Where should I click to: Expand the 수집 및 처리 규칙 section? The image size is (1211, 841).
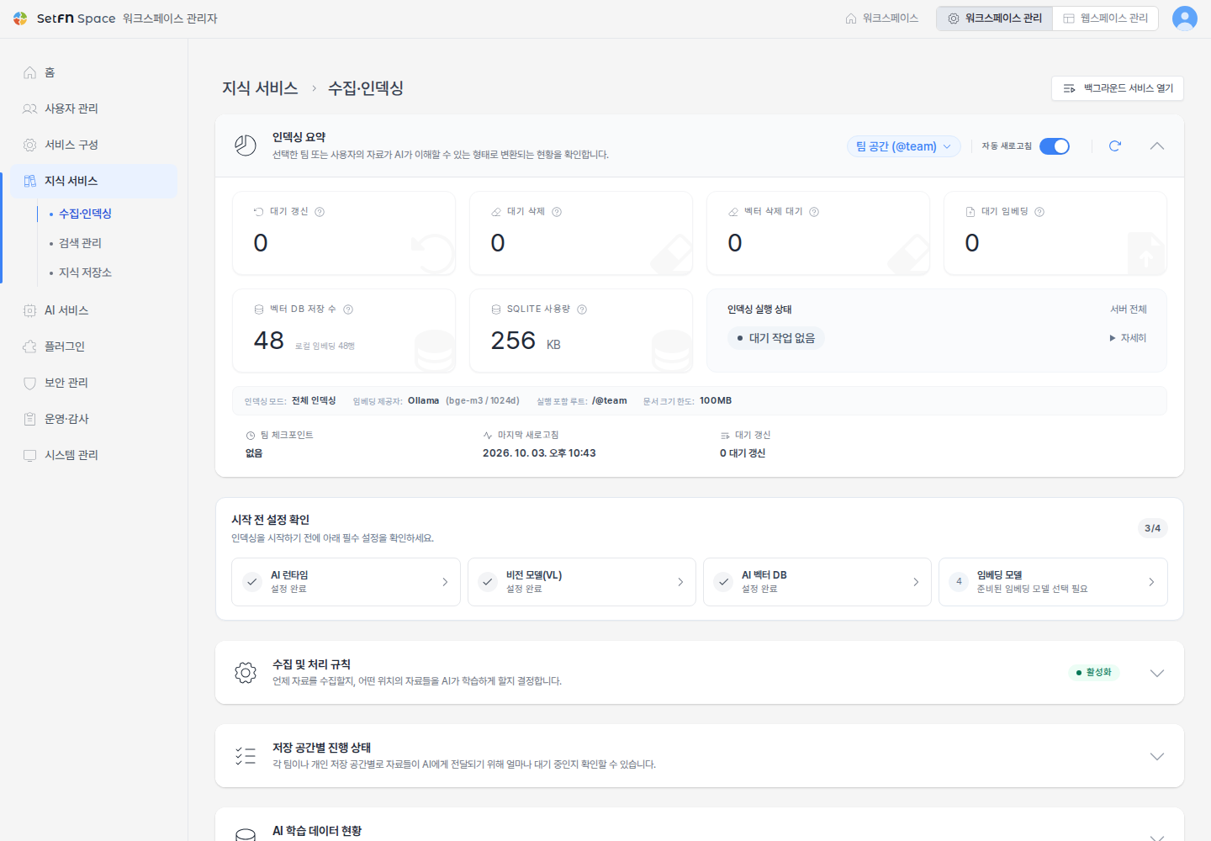tap(1157, 673)
